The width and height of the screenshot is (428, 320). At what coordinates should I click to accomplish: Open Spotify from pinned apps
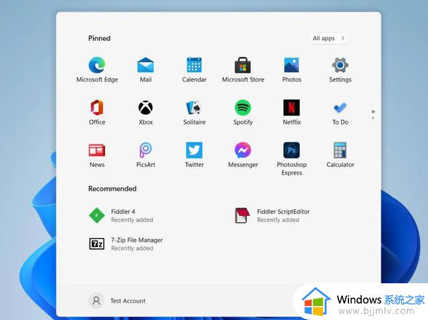click(x=243, y=112)
